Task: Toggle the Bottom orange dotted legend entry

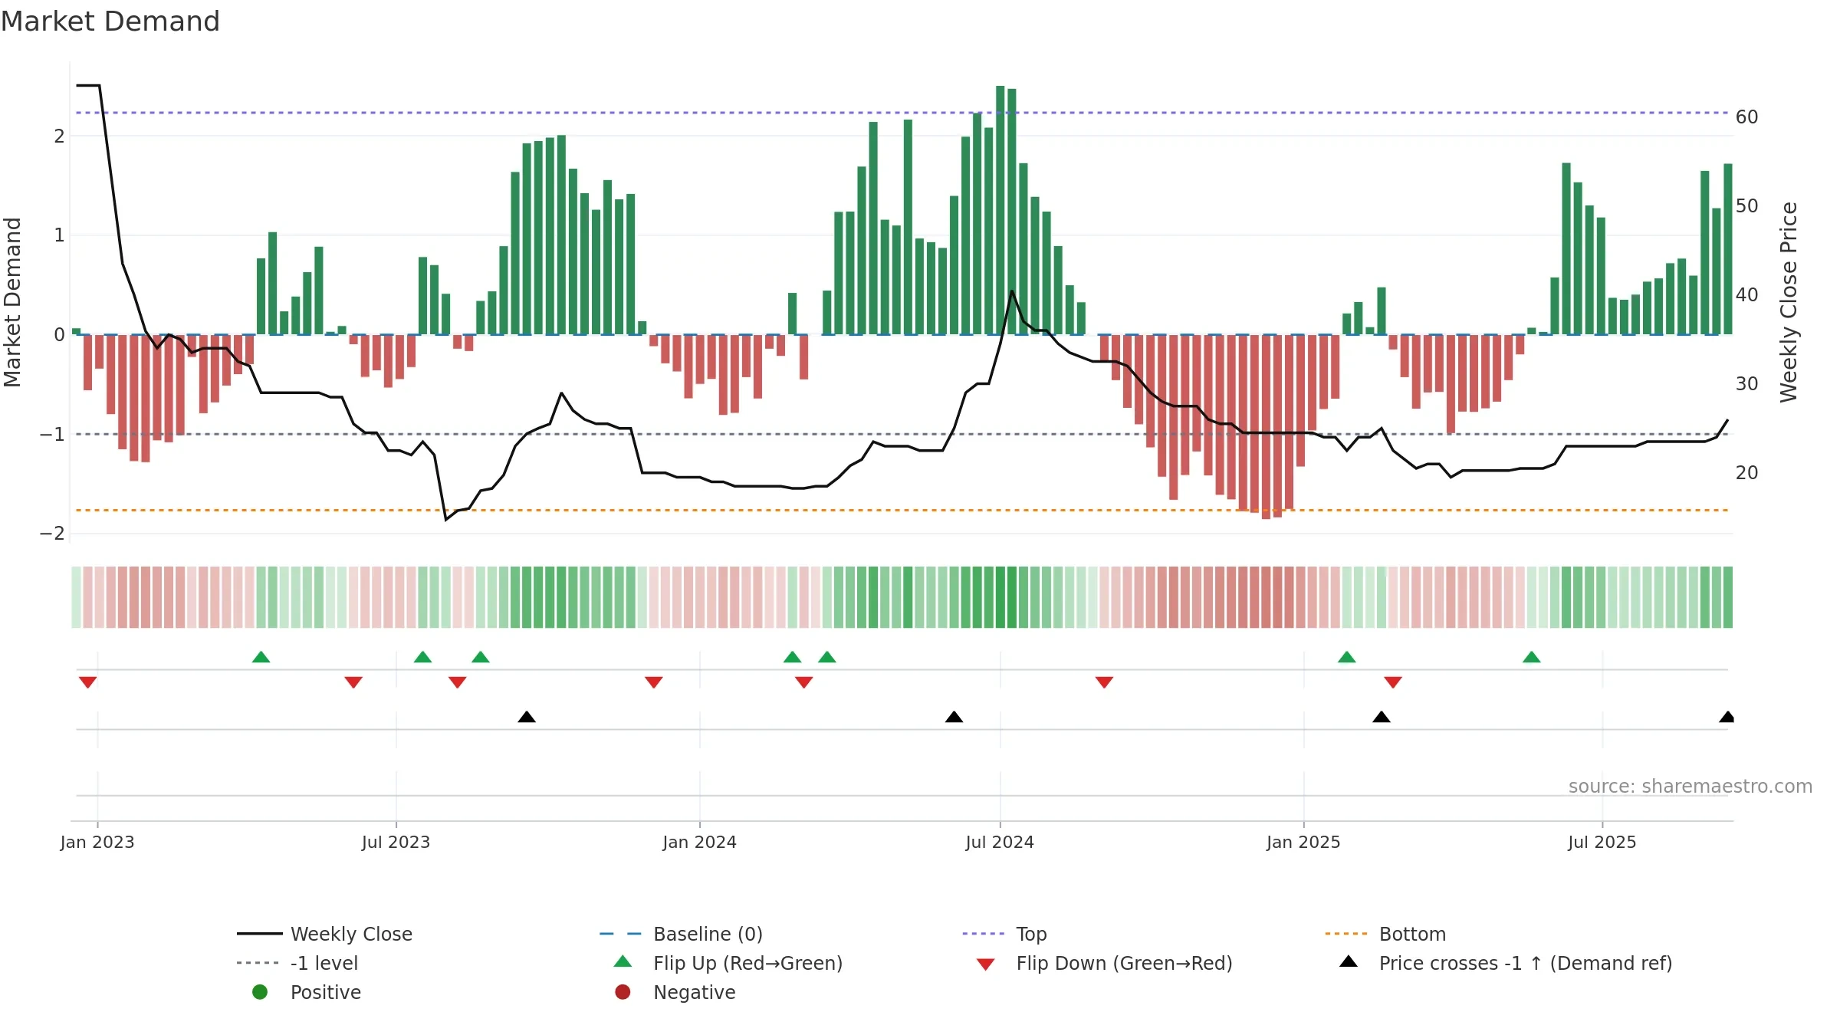Action: pos(1385,934)
